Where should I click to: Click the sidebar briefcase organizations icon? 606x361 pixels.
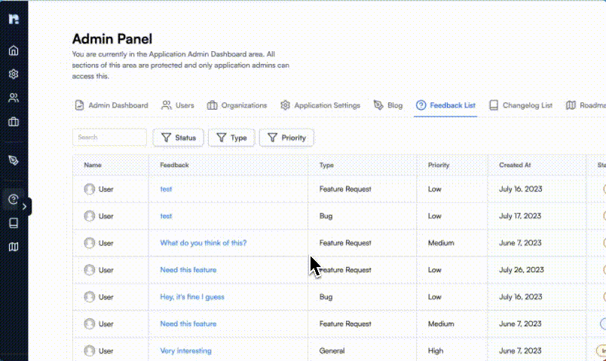click(14, 121)
